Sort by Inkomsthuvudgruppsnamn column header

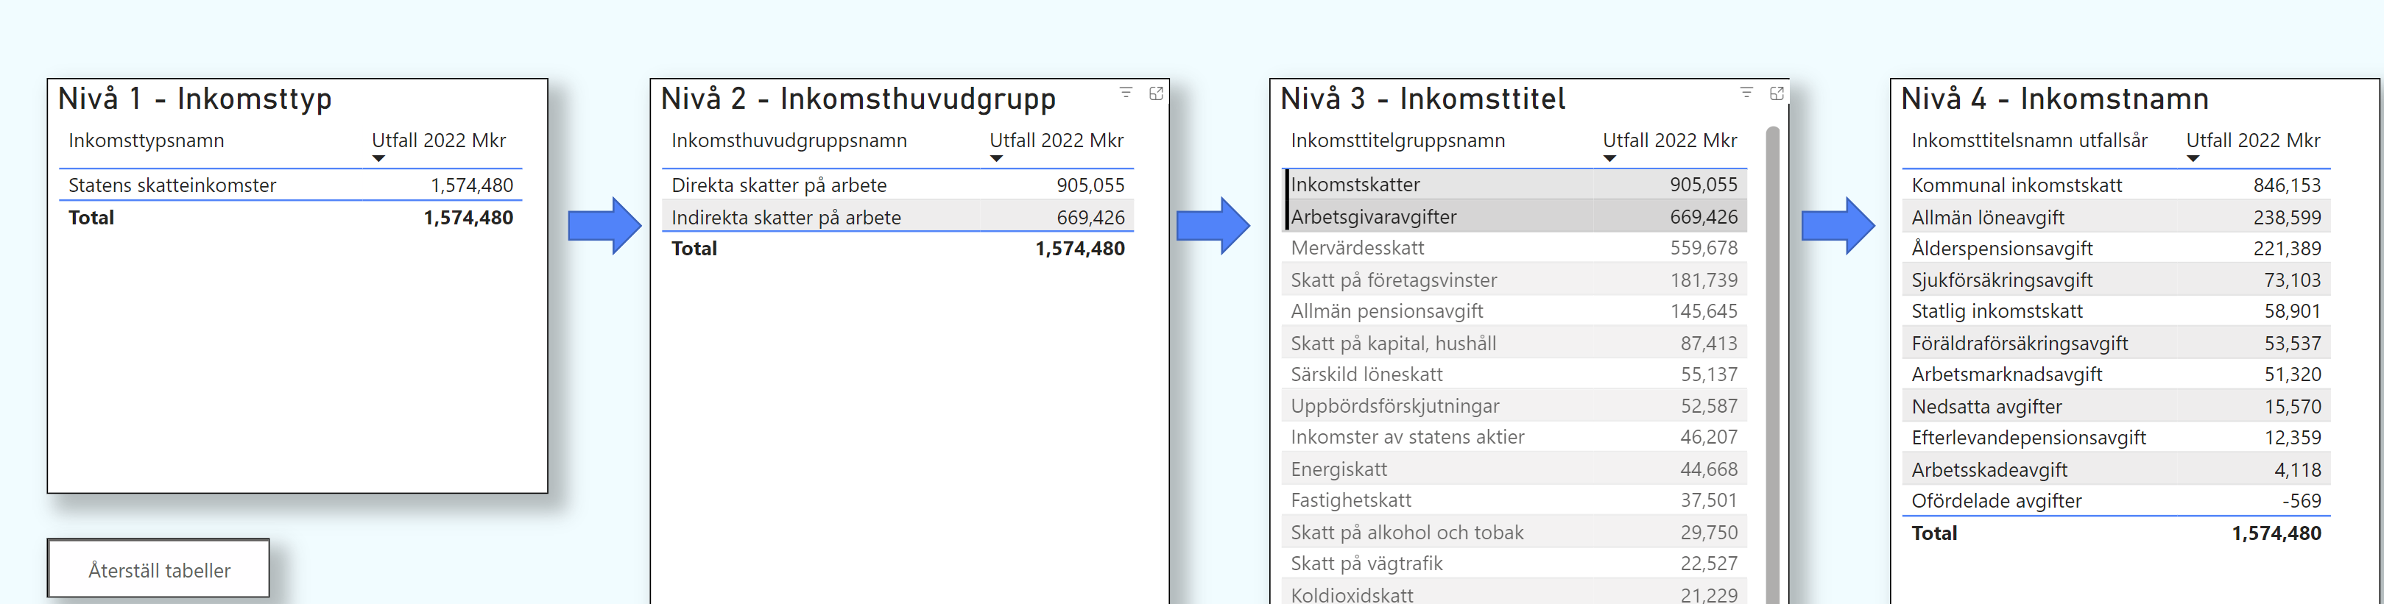pyautogui.click(x=789, y=141)
